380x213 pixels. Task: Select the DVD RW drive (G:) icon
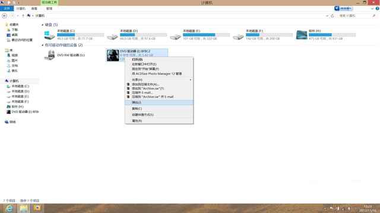50,55
